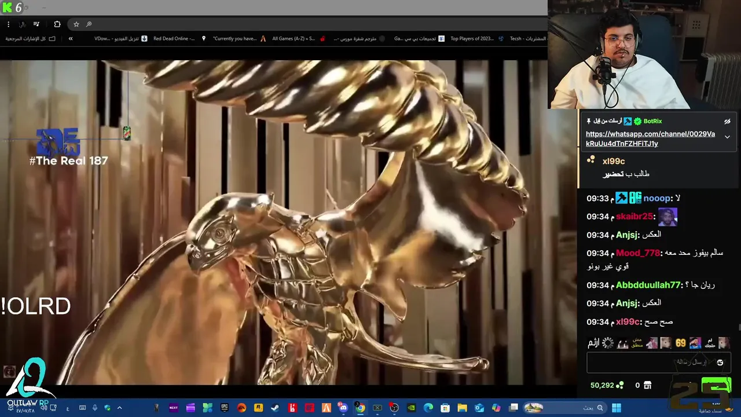Image resolution: width=741 pixels, height=417 pixels.
Task: Click xl99c username in highlighted message
Action: tap(614, 161)
